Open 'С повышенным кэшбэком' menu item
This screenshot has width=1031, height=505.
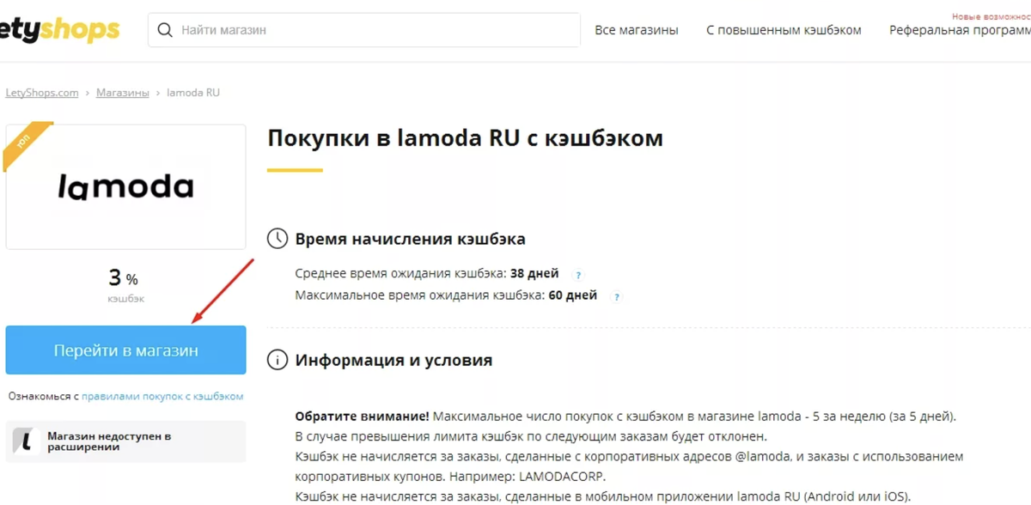784,30
